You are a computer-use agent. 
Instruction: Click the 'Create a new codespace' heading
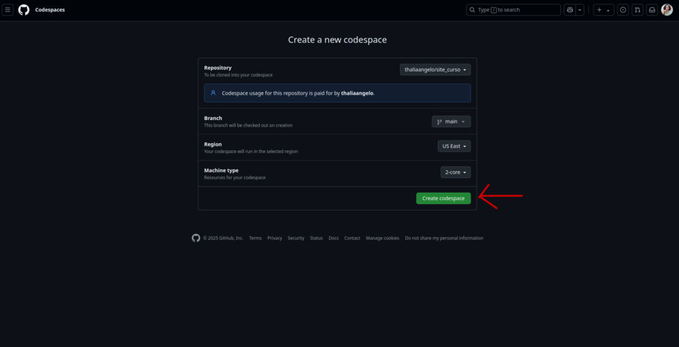tap(338, 40)
